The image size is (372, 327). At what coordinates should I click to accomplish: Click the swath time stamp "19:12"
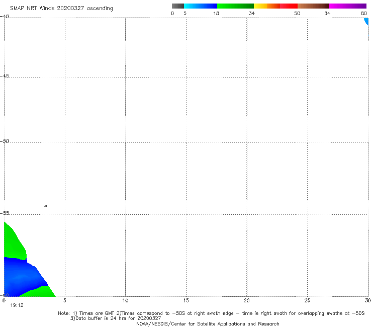pyautogui.click(x=17, y=305)
